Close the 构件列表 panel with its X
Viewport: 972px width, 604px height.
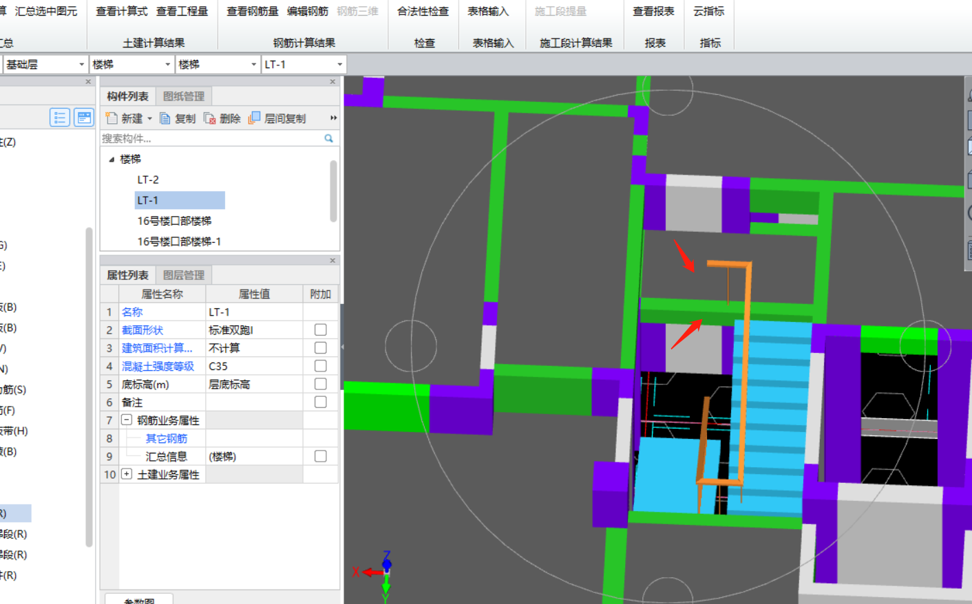332,82
